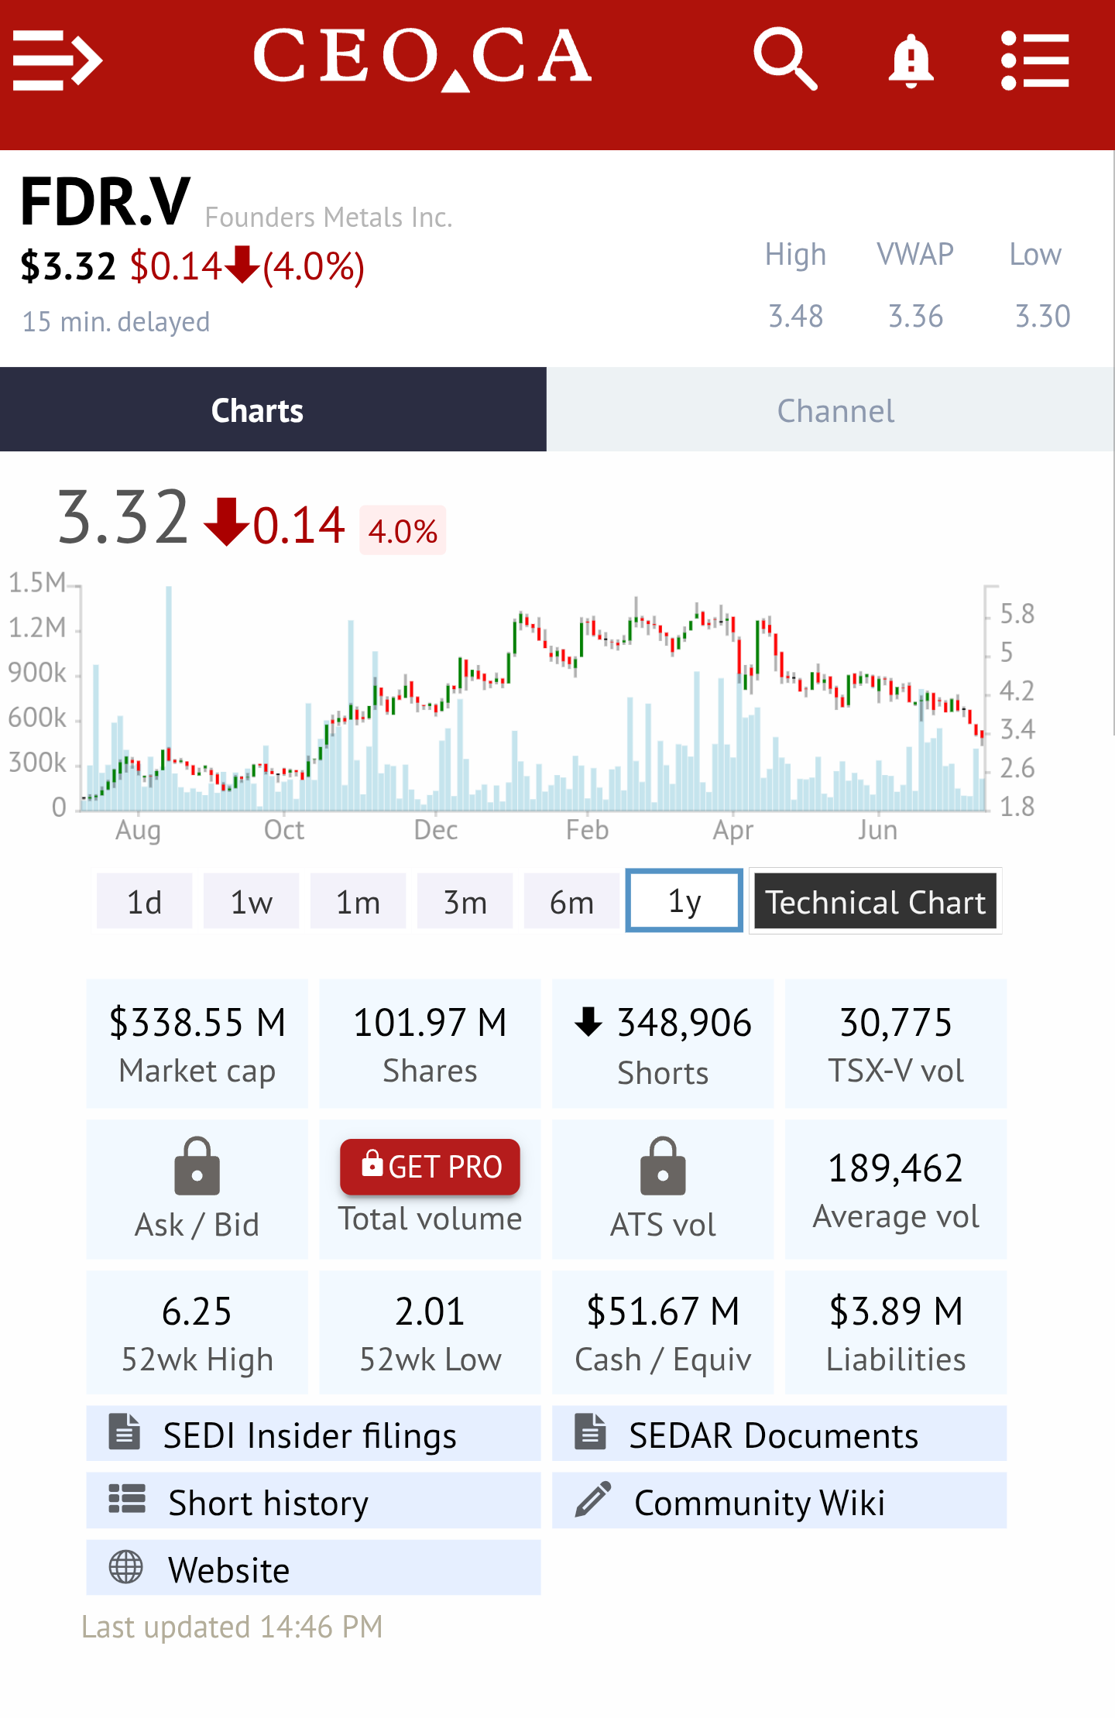Open Short history link

point(314,1501)
